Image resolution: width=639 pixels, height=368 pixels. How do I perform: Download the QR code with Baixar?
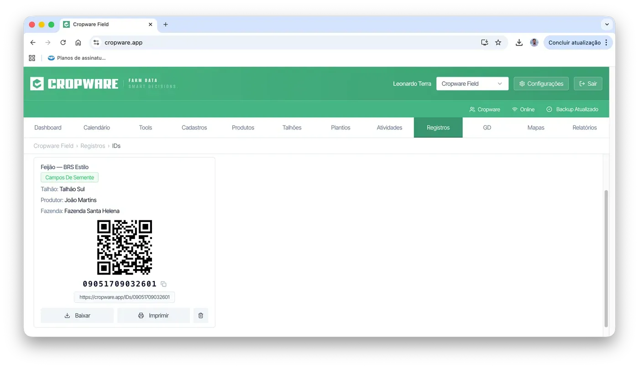77,316
